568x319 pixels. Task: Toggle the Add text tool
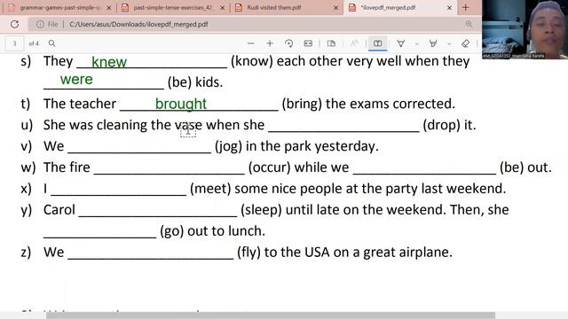[x=377, y=43]
